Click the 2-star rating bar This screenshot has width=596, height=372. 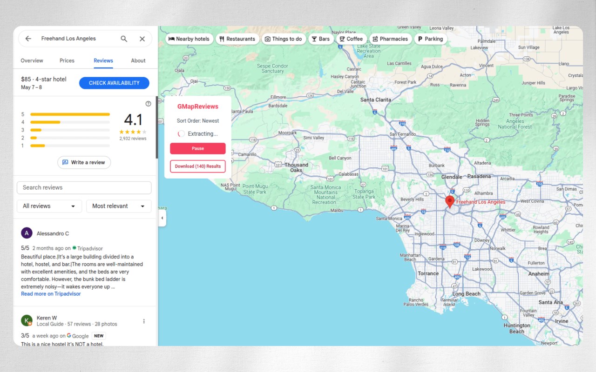coord(70,138)
